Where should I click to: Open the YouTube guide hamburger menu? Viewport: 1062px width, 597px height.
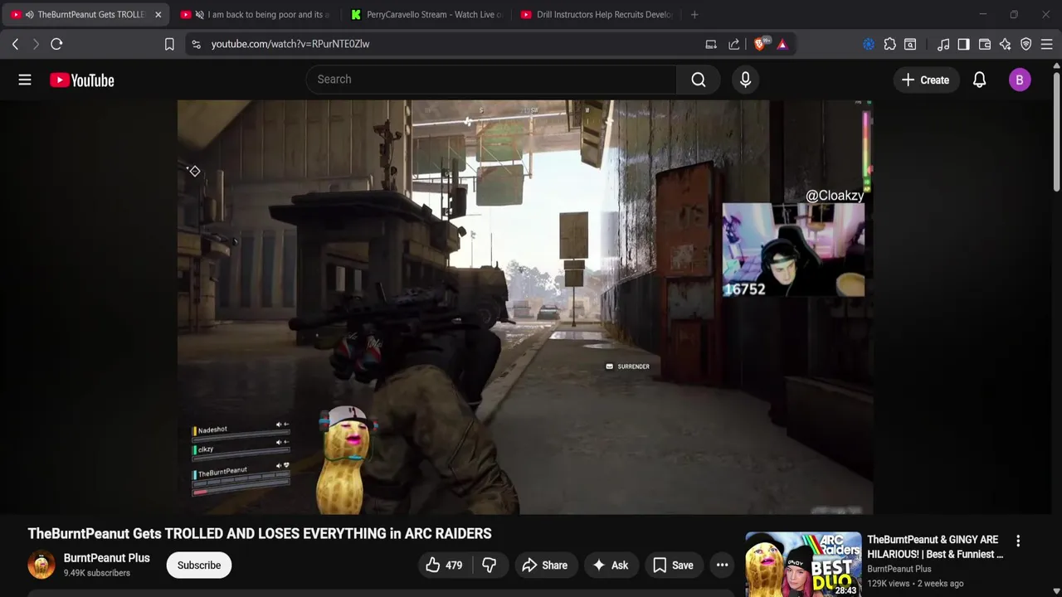click(25, 80)
